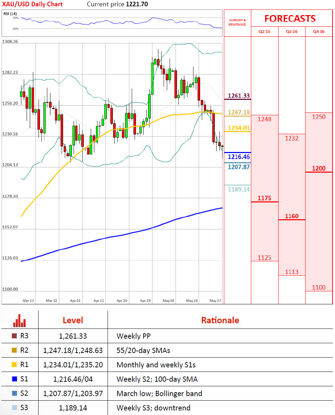Click the 1189.14 support level label
Screen dimensions: 335x415
click(239, 189)
